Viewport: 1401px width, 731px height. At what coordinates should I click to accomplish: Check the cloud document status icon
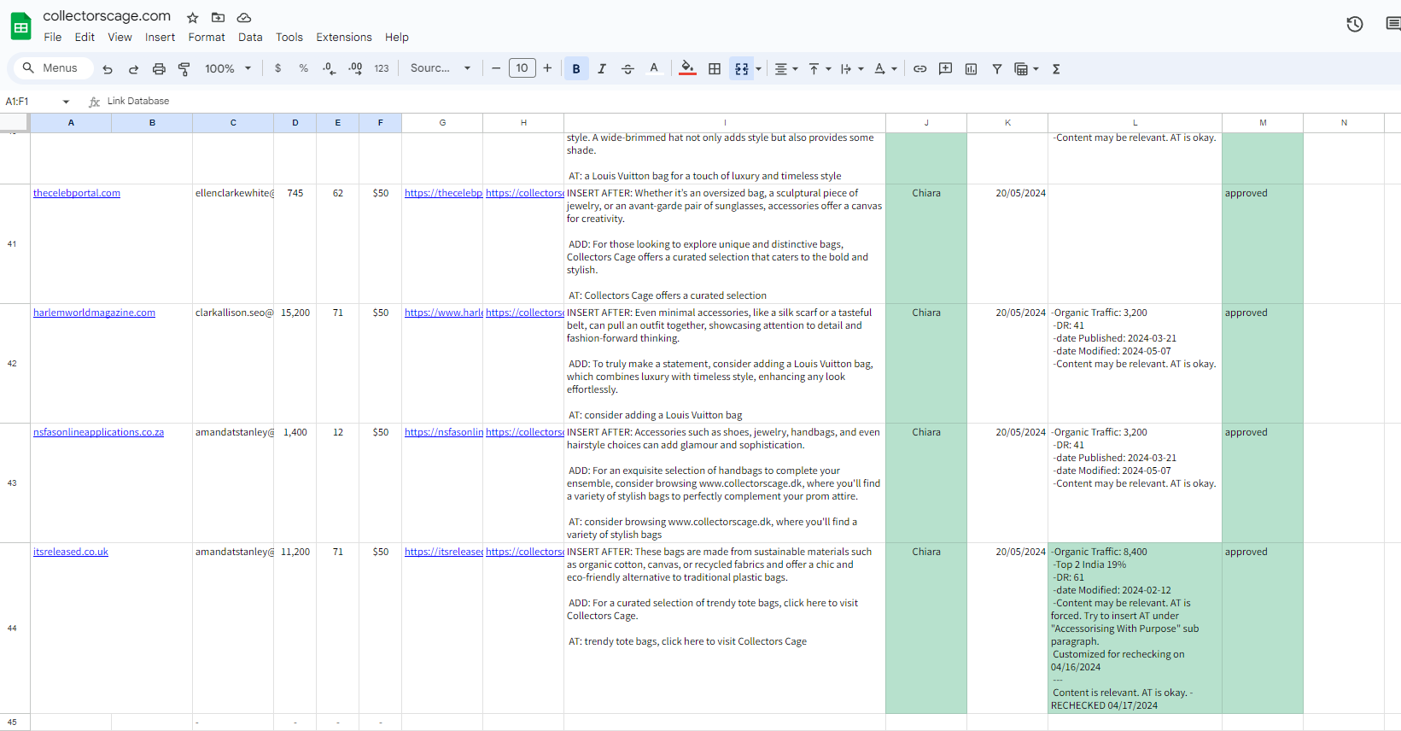click(244, 18)
